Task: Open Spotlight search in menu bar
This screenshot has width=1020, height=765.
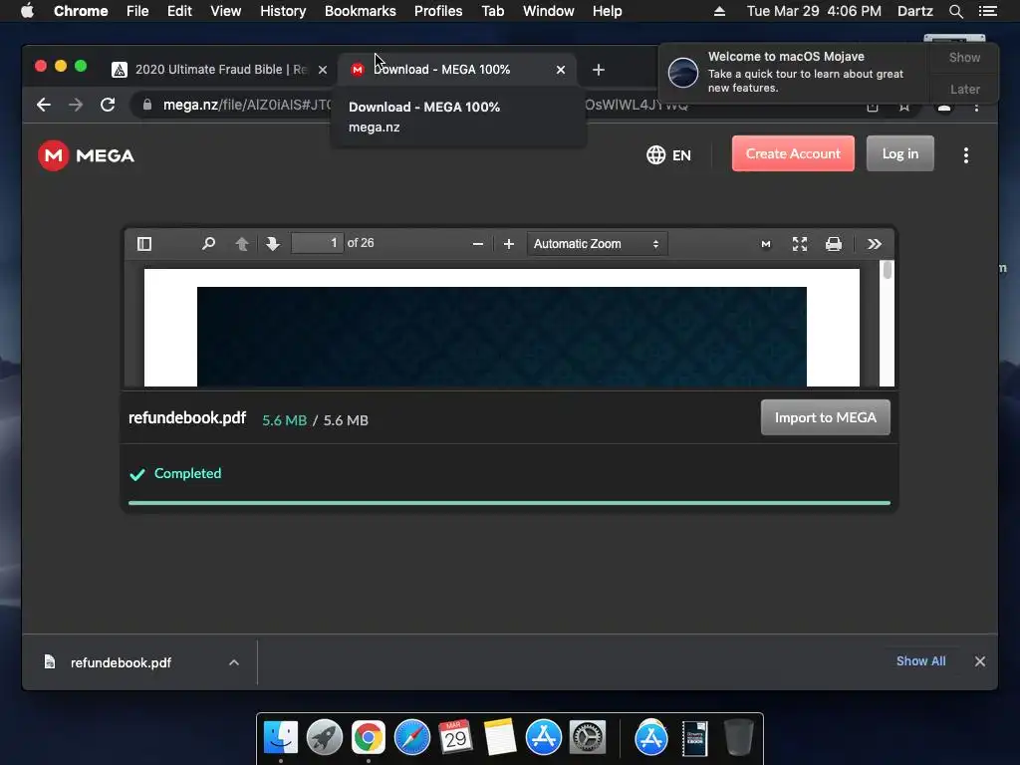Action: 956,11
